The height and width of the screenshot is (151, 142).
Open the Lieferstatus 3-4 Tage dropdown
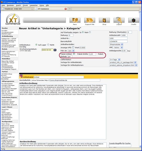coord(115,59)
